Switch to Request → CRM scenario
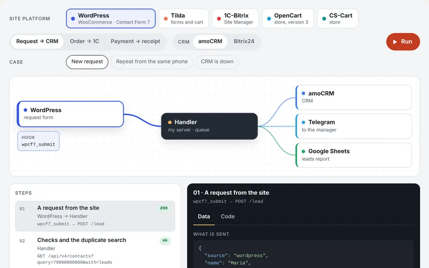The image size is (429, 268). [37, 41]
